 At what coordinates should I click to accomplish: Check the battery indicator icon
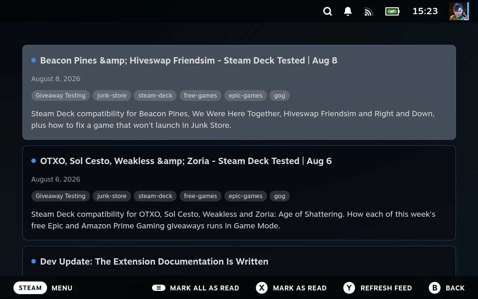392,12
